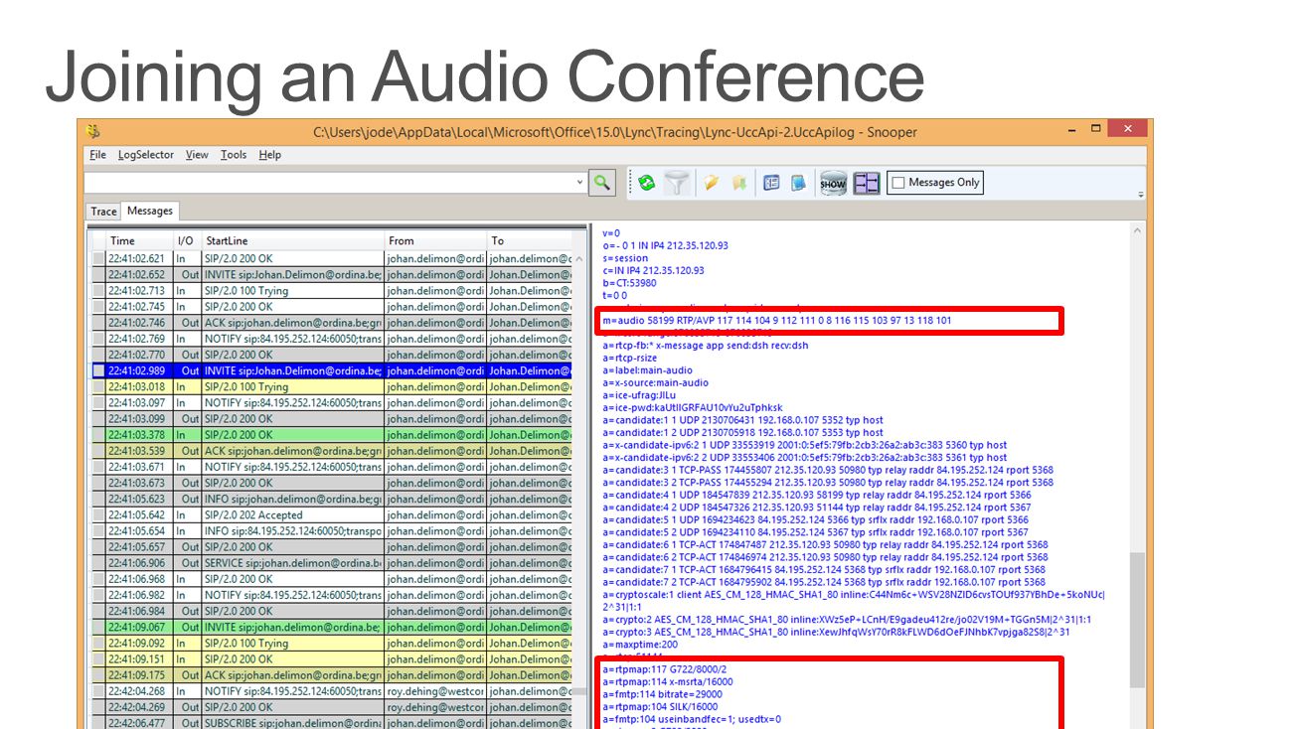The height and width of the screenshot is (729, 1297).
Task: Click the SHOW database icon
Action: (833, 183)
